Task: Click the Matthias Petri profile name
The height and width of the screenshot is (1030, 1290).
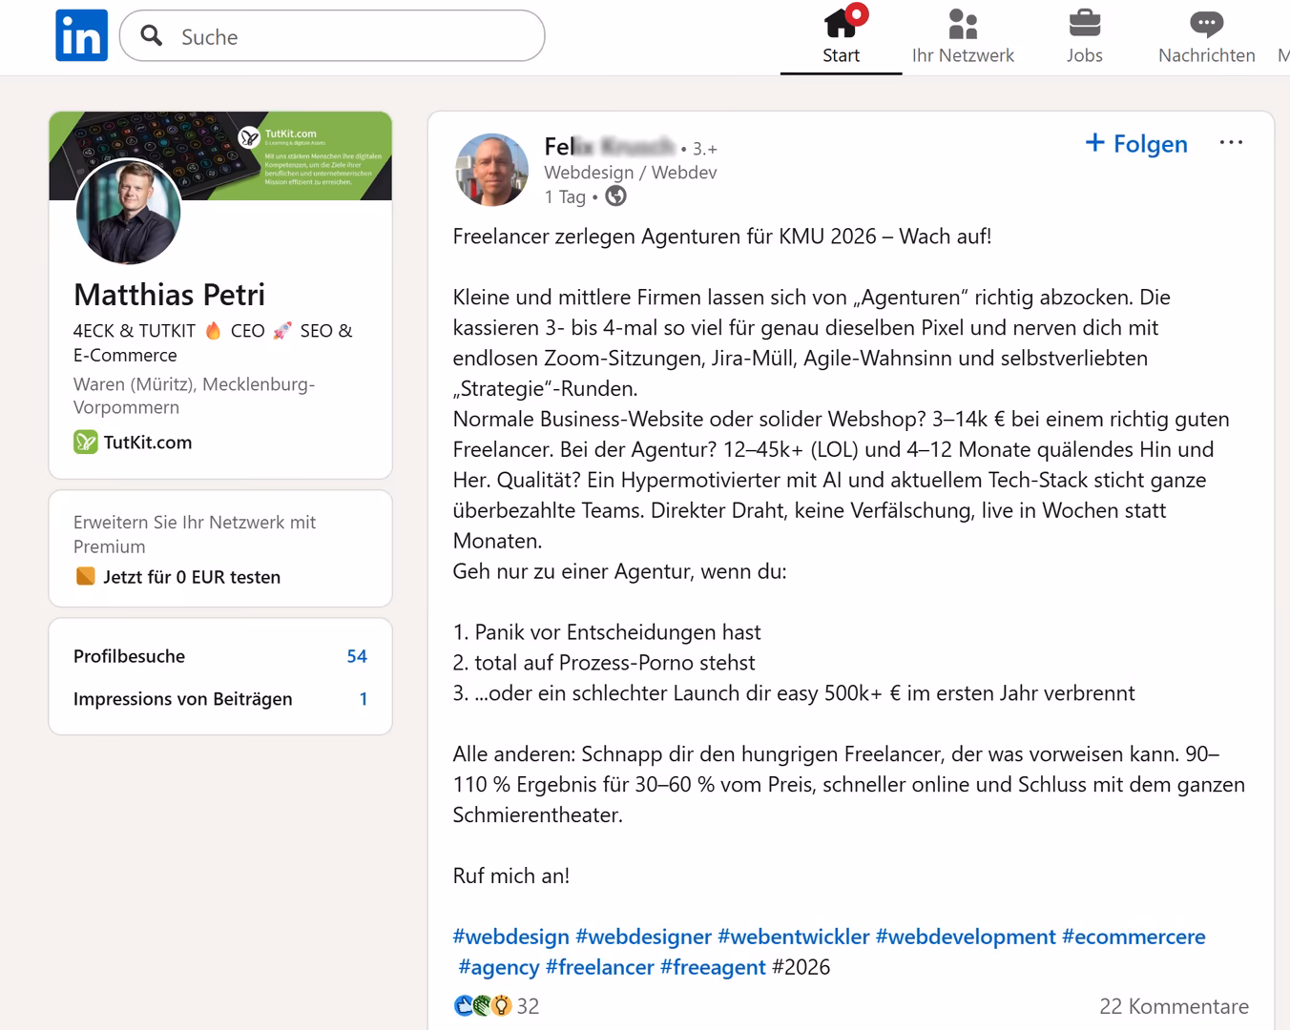Action: [x=169, y=295]
